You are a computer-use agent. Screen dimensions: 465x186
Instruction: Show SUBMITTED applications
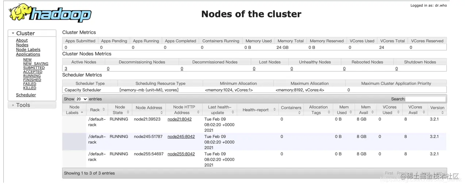pos(34,68)
